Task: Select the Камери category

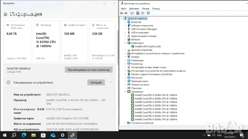Action: pyautogui.click(x=135, y=57)
